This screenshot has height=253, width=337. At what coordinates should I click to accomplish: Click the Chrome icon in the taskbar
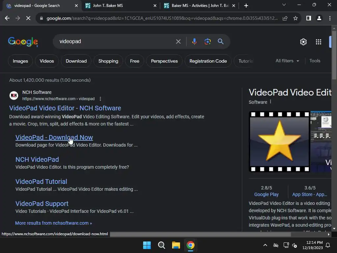coord(191,245)
